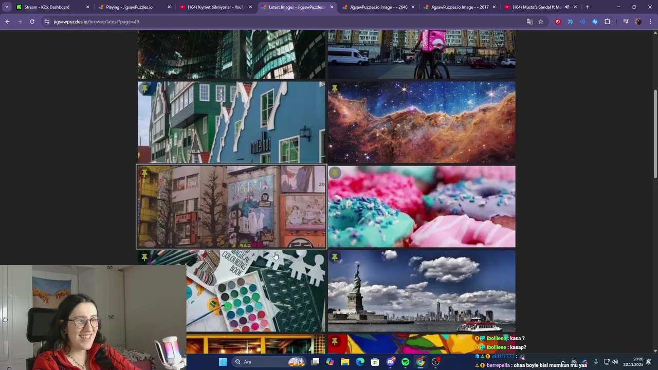Open the Windows Start menu
The height and width of the screenshot is (370, 658).
[x=223, y=362]
